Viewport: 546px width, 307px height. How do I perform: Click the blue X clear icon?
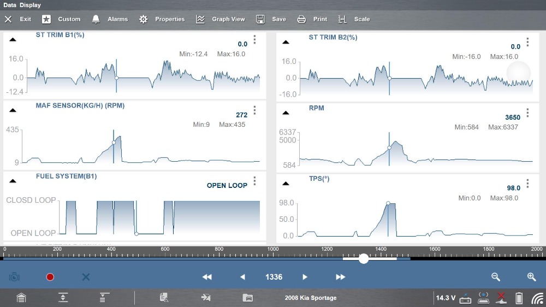[86, 277]
